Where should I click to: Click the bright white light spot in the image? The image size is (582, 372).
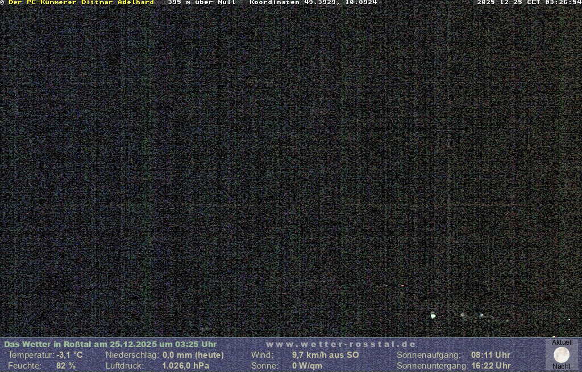tap(433, 315)
